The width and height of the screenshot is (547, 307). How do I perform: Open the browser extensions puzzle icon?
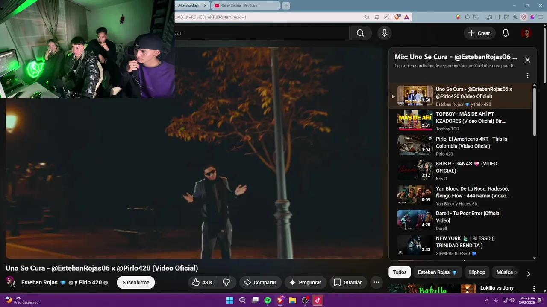coord(468,17)
